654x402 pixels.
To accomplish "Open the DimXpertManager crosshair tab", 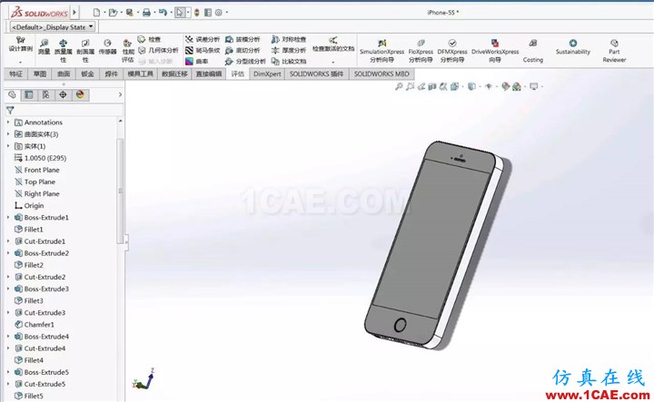I will point(63,94).
